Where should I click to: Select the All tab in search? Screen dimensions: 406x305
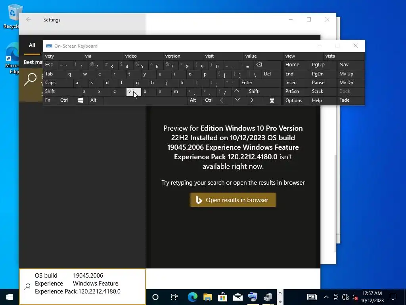pos(32,45)
